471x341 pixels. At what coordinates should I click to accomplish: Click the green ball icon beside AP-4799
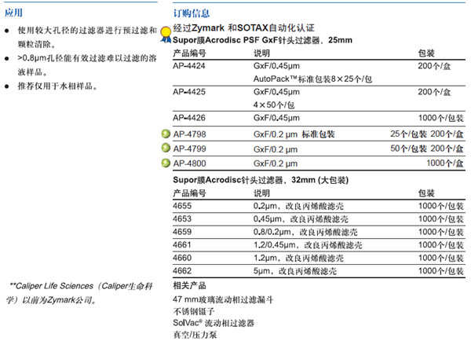tap(165, 148)
